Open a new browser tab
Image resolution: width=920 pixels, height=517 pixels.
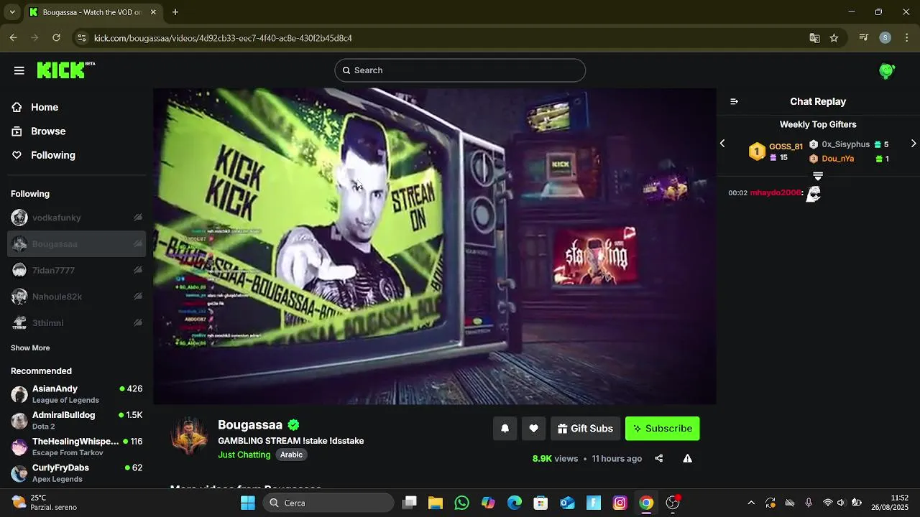coord(175,12)
